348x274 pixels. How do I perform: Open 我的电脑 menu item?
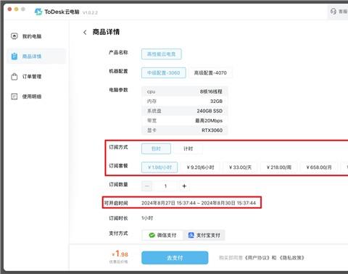tap(36, 36)
